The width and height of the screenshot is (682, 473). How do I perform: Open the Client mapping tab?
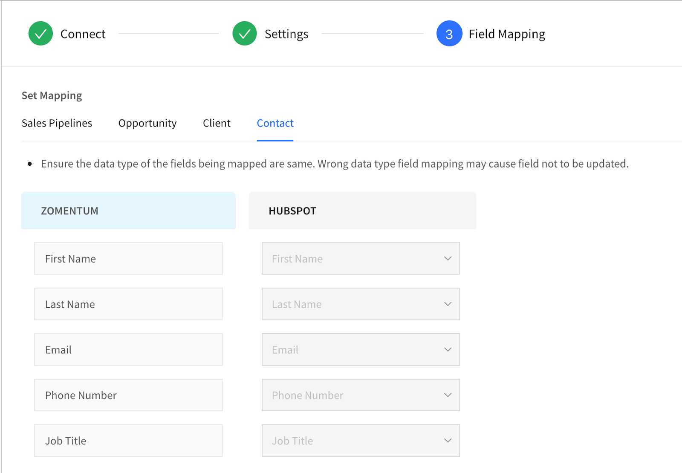pyautogui.click(x=217, y=123)
